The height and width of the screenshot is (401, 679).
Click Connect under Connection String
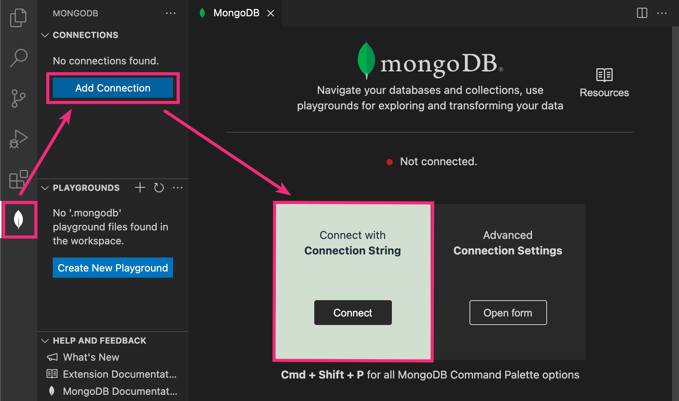point(353,313)
